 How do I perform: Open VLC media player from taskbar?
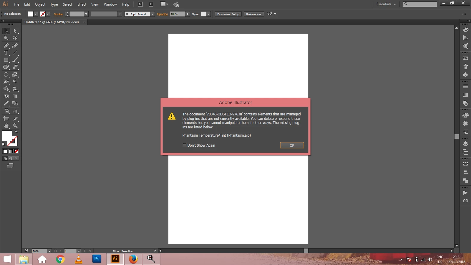coord(79,259)
